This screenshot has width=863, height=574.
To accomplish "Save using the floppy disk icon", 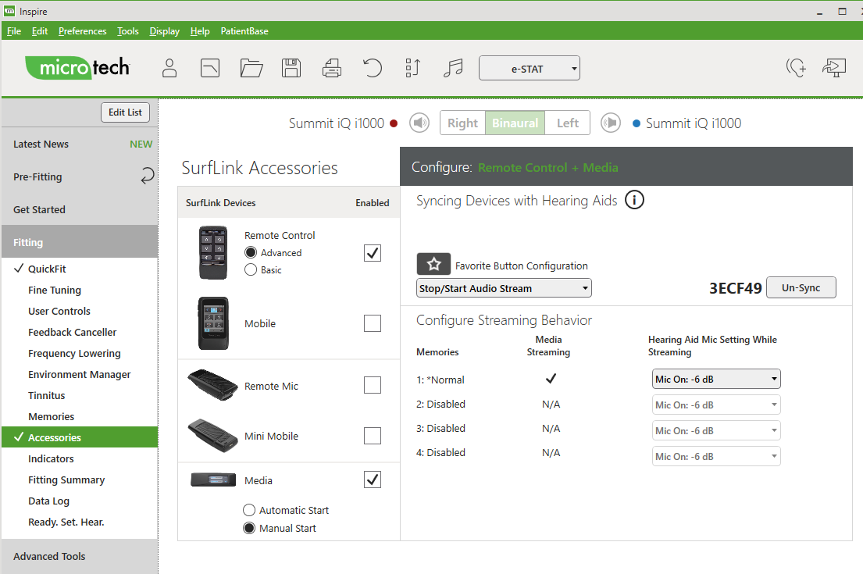I will click(291, 68).
